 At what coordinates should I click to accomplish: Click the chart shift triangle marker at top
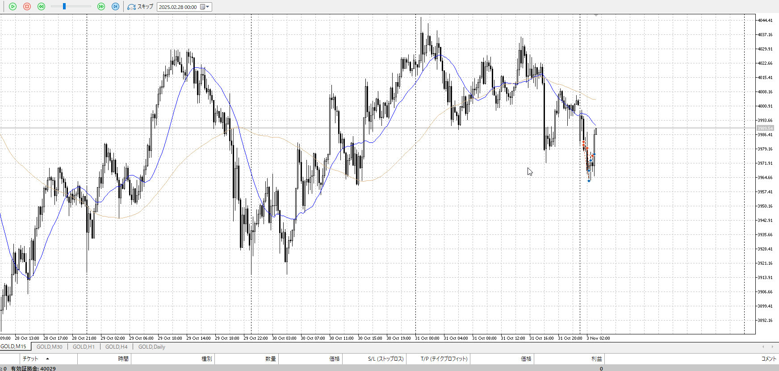[x=596, y=16]
